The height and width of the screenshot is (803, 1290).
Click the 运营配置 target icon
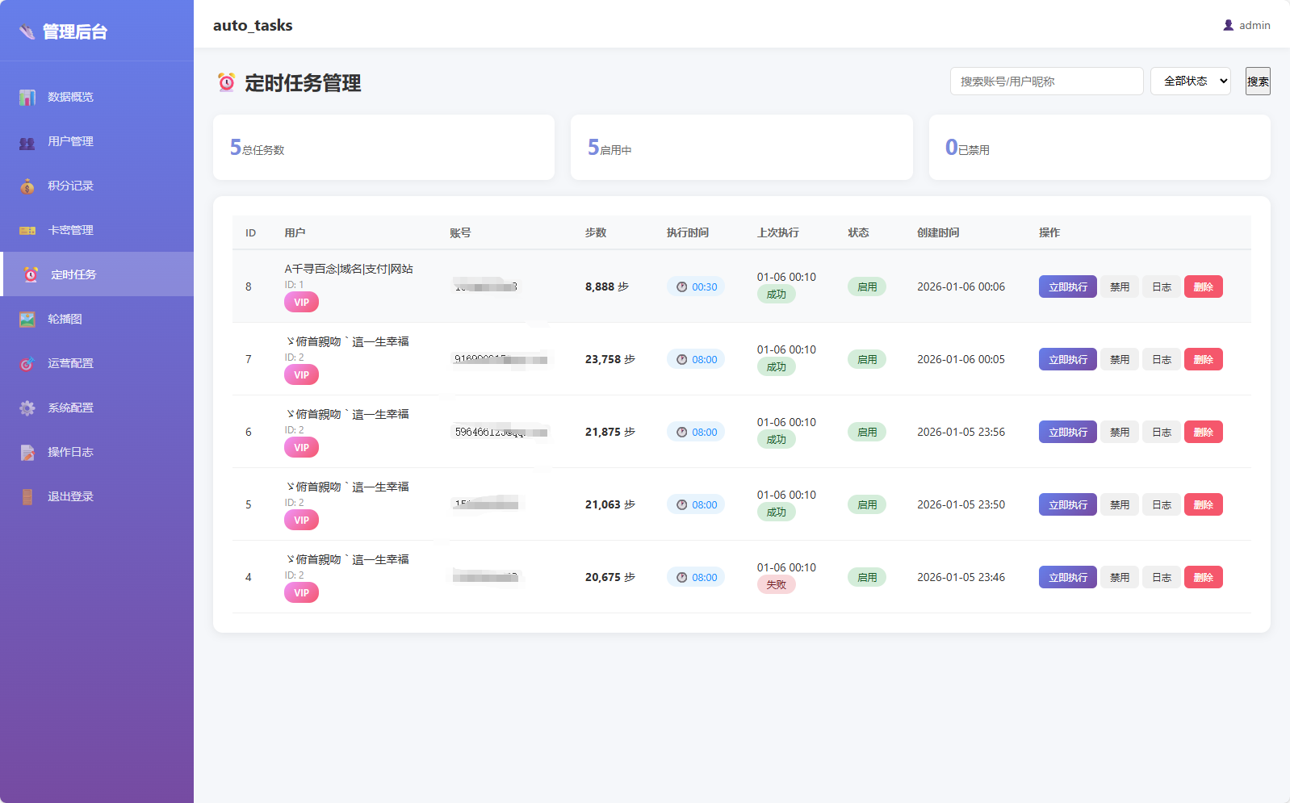tap(27, 363)
